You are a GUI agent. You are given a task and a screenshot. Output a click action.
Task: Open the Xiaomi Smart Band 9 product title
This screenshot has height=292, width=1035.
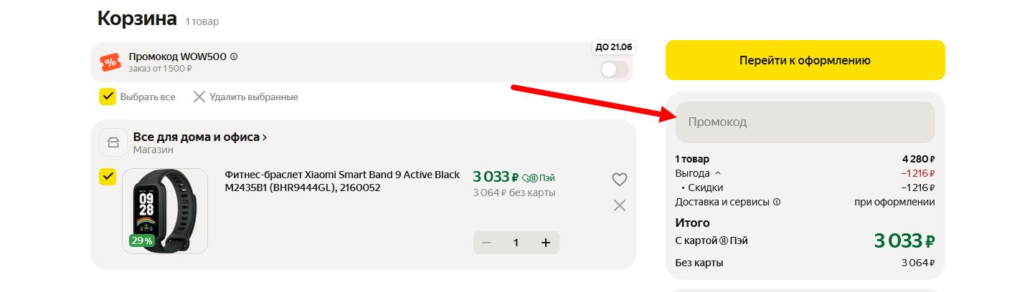pyautogui.click(x=342, y=181)
